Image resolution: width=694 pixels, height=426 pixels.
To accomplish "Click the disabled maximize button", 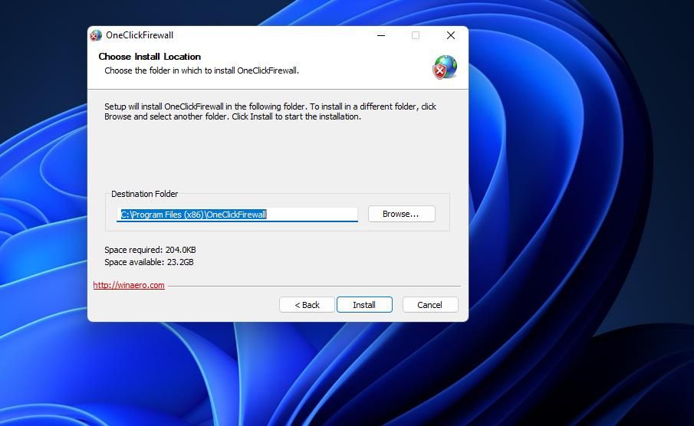I will (x=416, y=35).
